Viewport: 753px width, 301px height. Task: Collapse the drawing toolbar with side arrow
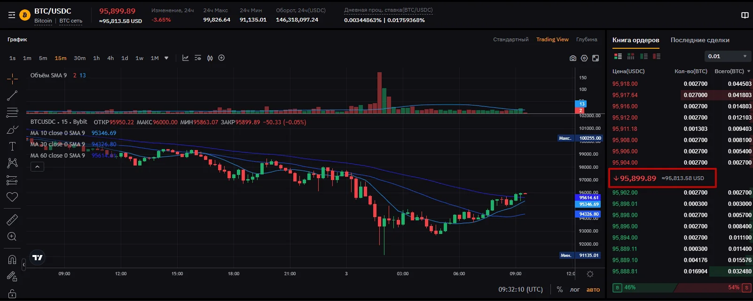(24, 265)
